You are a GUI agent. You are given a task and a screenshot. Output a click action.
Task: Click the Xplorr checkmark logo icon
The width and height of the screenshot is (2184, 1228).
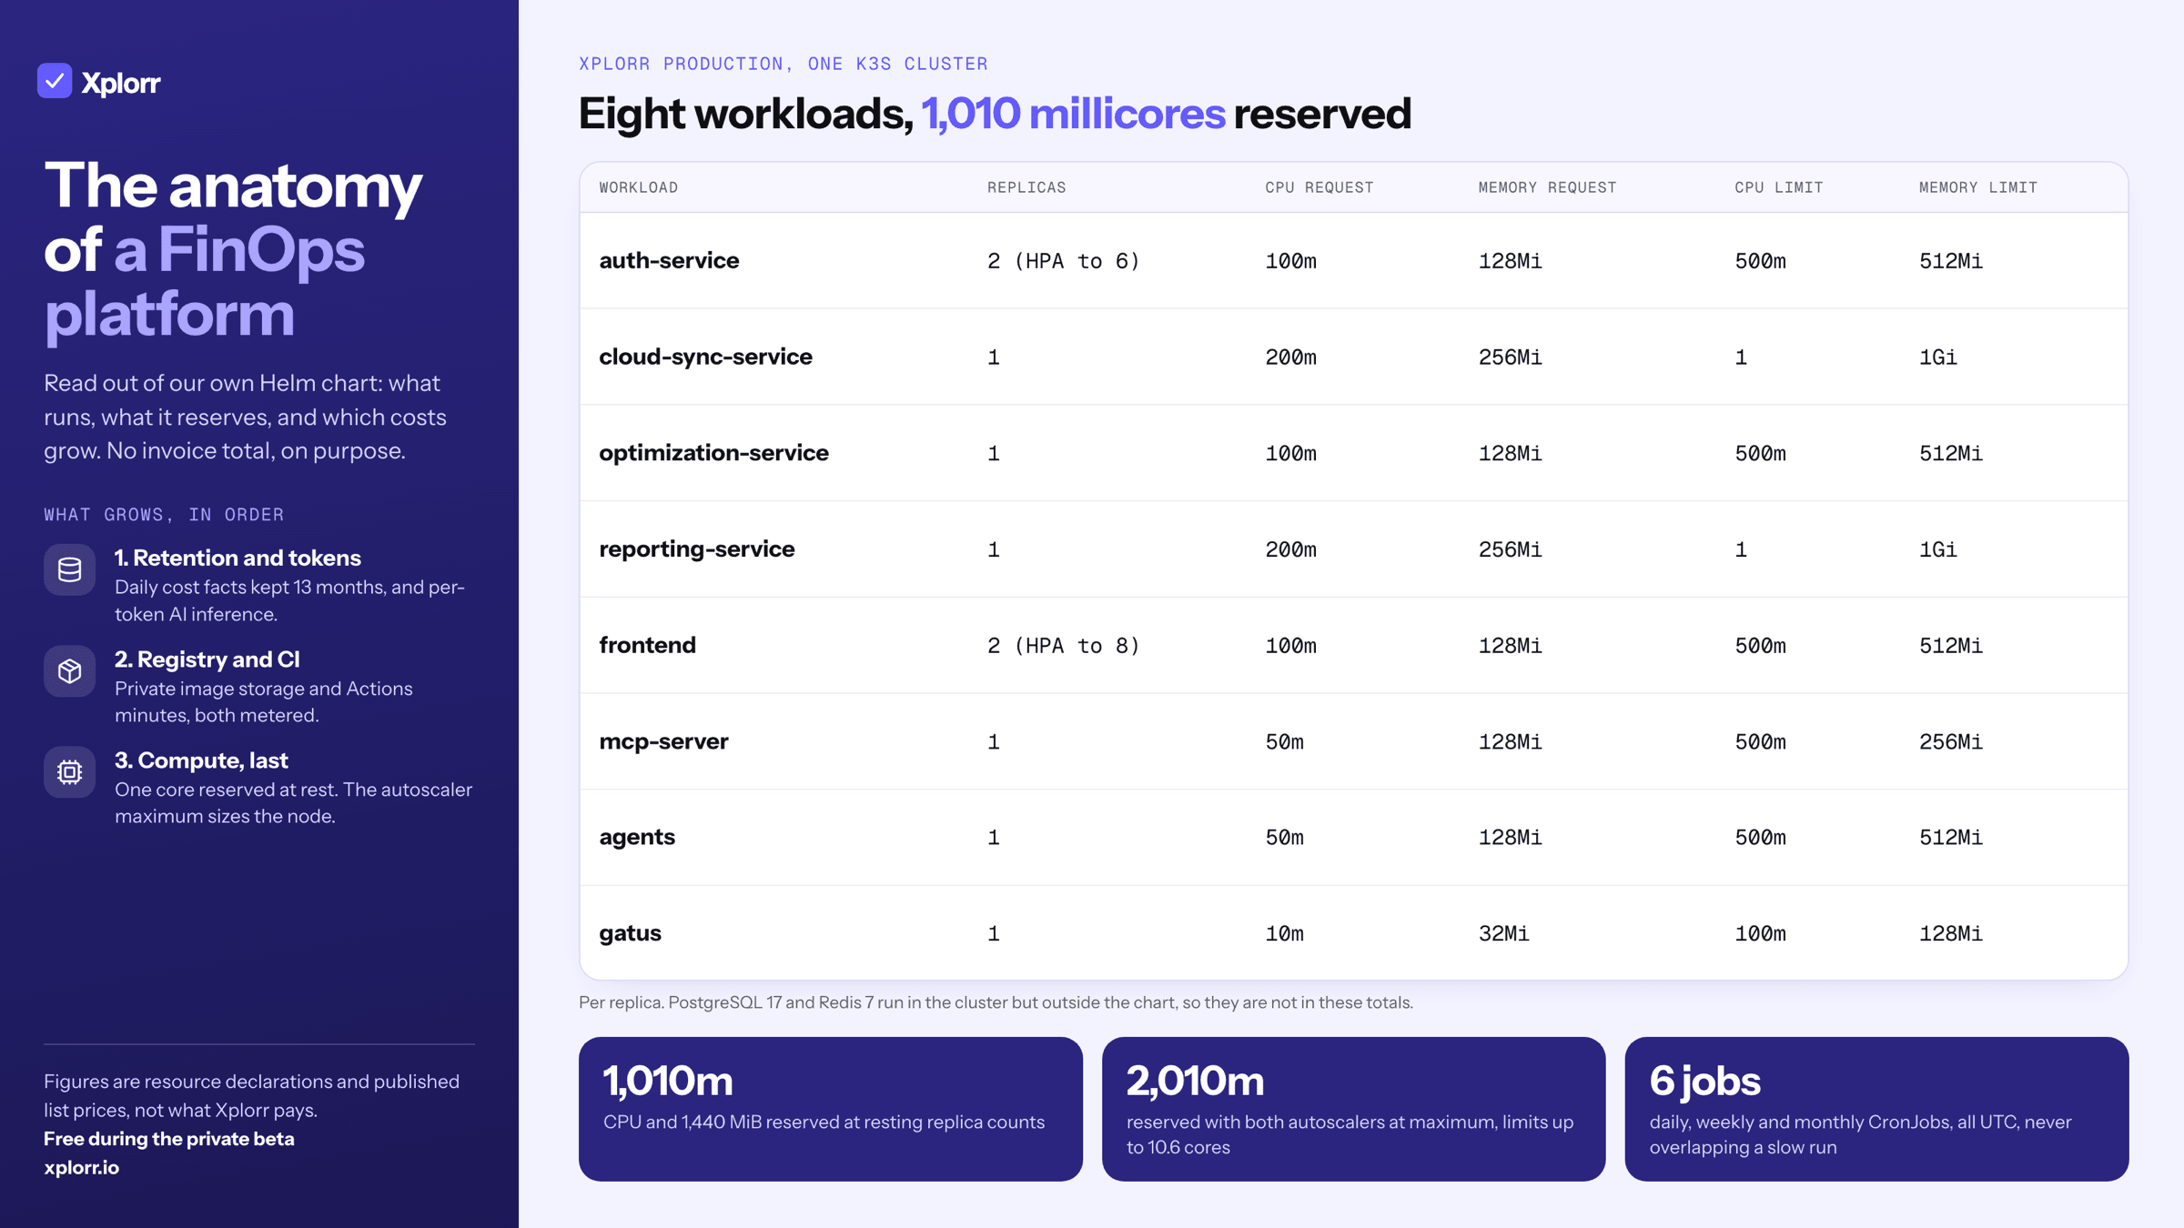click(55, 81)
